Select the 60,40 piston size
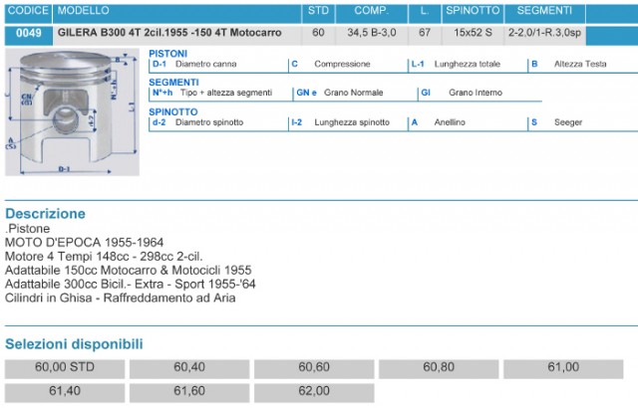The image size is (638, 408). tap(189, 367)
